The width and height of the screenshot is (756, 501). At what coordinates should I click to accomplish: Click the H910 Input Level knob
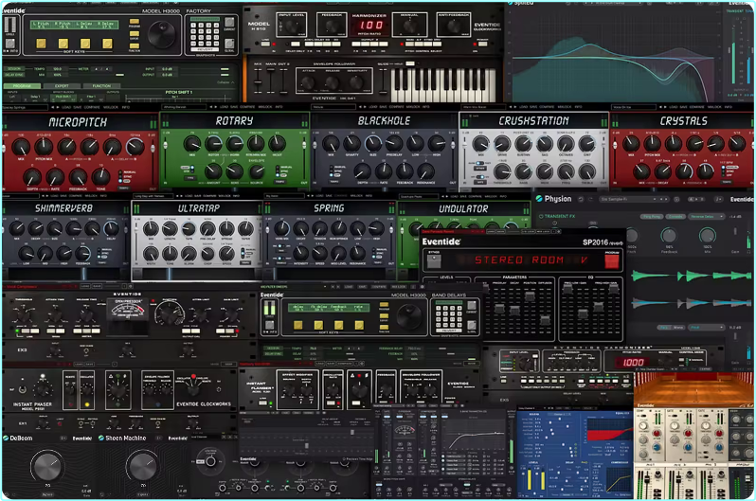[291, 26]
